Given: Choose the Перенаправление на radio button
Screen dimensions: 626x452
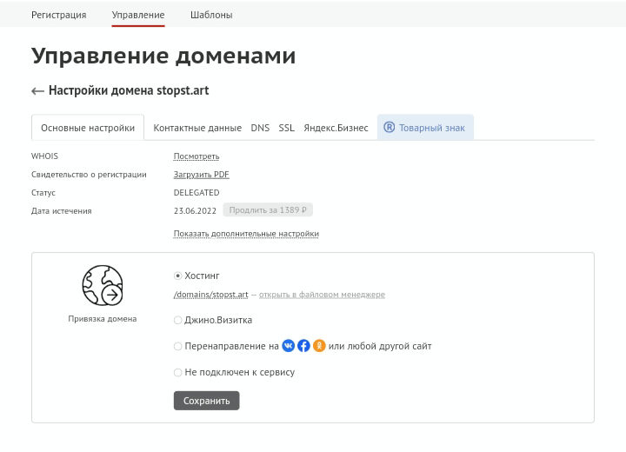Looking at the screenshot, I should (178, 346).
